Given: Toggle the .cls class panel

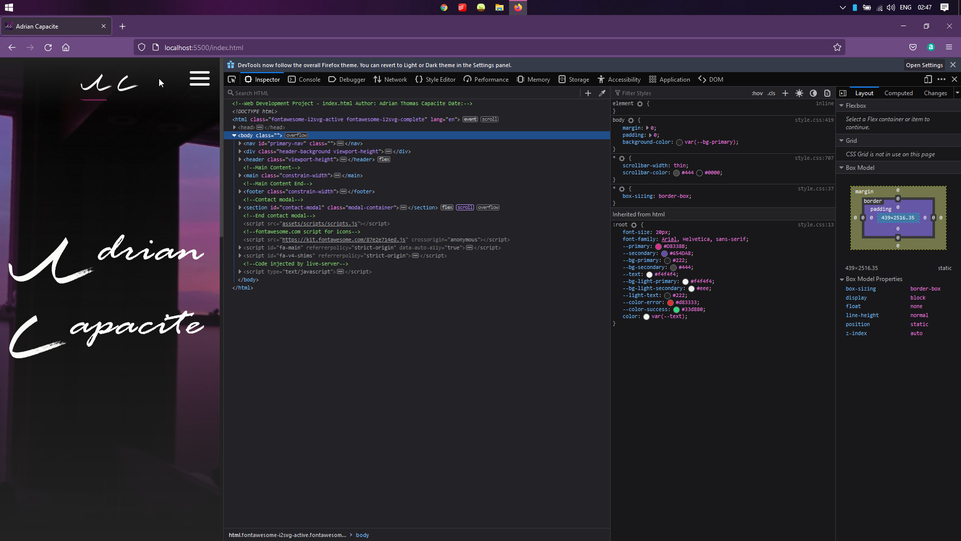Looking at the screenshot, I should point(771,93).
